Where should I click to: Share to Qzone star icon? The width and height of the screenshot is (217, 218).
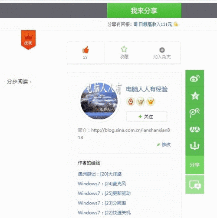194,96
